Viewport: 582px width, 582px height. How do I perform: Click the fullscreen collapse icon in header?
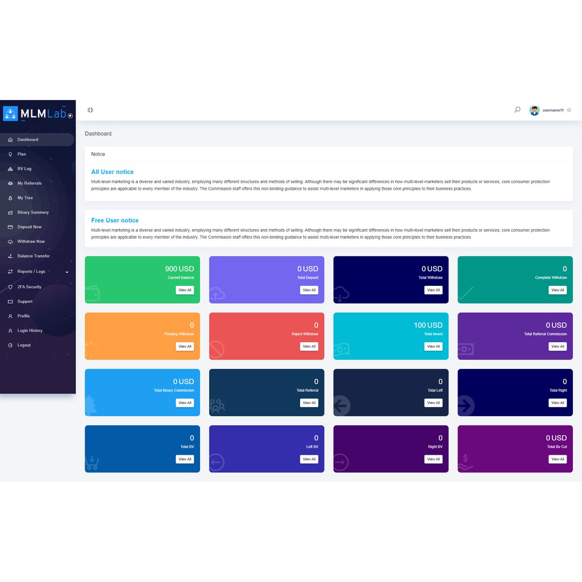click(x=90, y=110)
